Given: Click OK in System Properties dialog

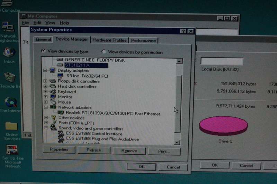Looking at the screenshot, I should [x=142, y=167].
